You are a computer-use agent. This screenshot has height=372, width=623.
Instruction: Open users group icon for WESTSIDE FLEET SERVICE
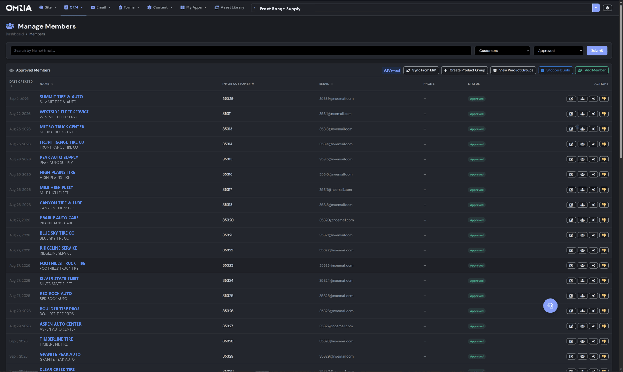point(582,114)
